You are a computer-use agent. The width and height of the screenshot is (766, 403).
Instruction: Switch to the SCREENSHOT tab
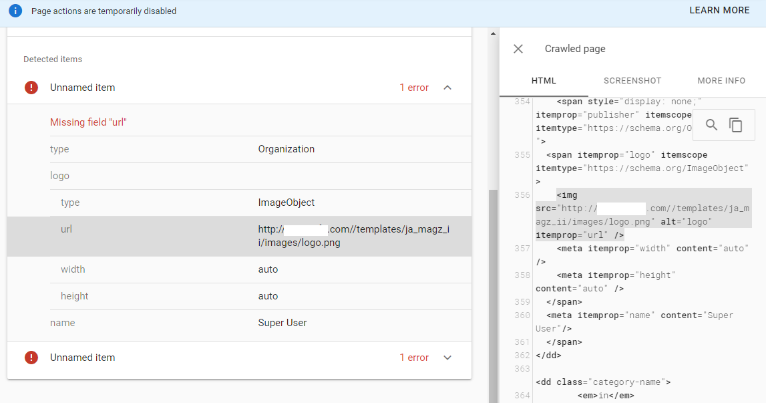pyautogui.click(x=632, y=80)
